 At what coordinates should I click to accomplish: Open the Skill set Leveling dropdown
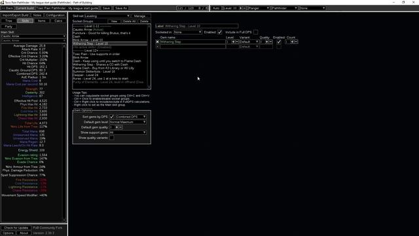tap(107, 16)
